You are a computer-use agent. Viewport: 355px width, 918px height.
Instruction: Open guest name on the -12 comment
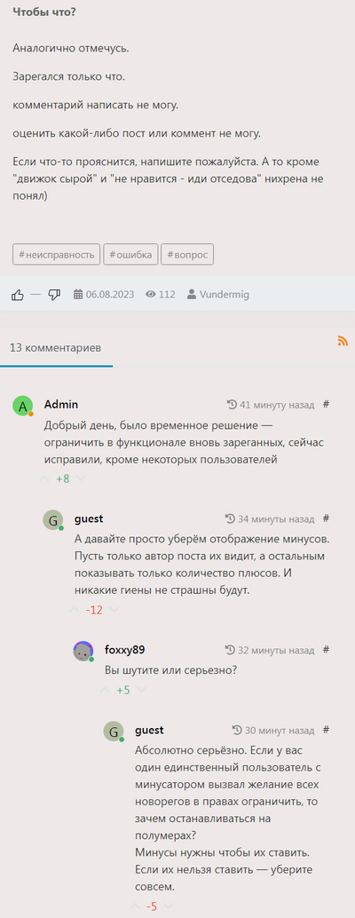(89, 518)
